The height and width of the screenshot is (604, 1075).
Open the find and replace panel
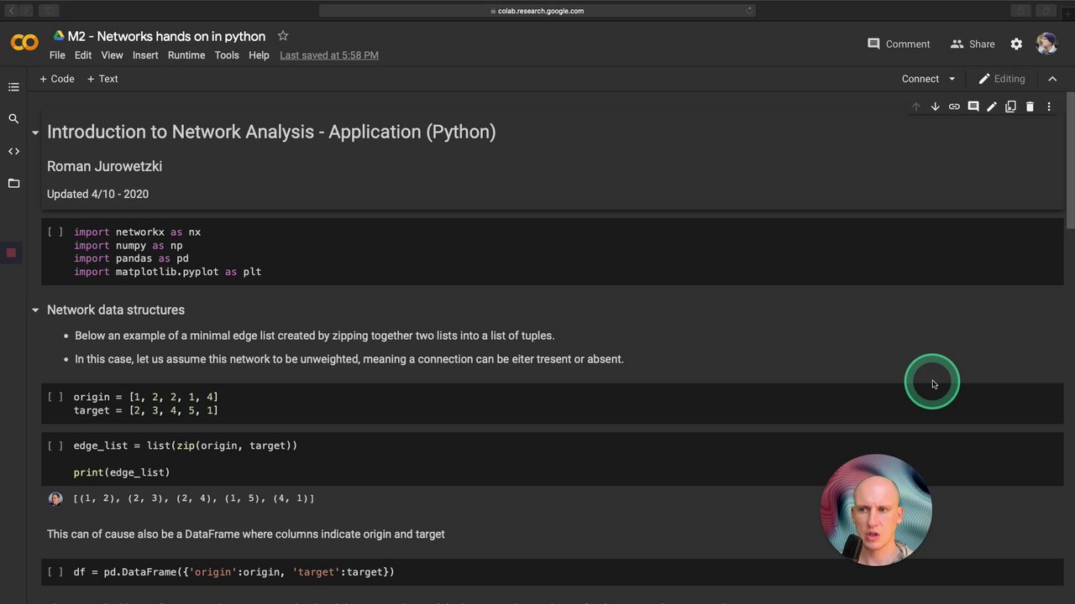(x=13, y=119)
